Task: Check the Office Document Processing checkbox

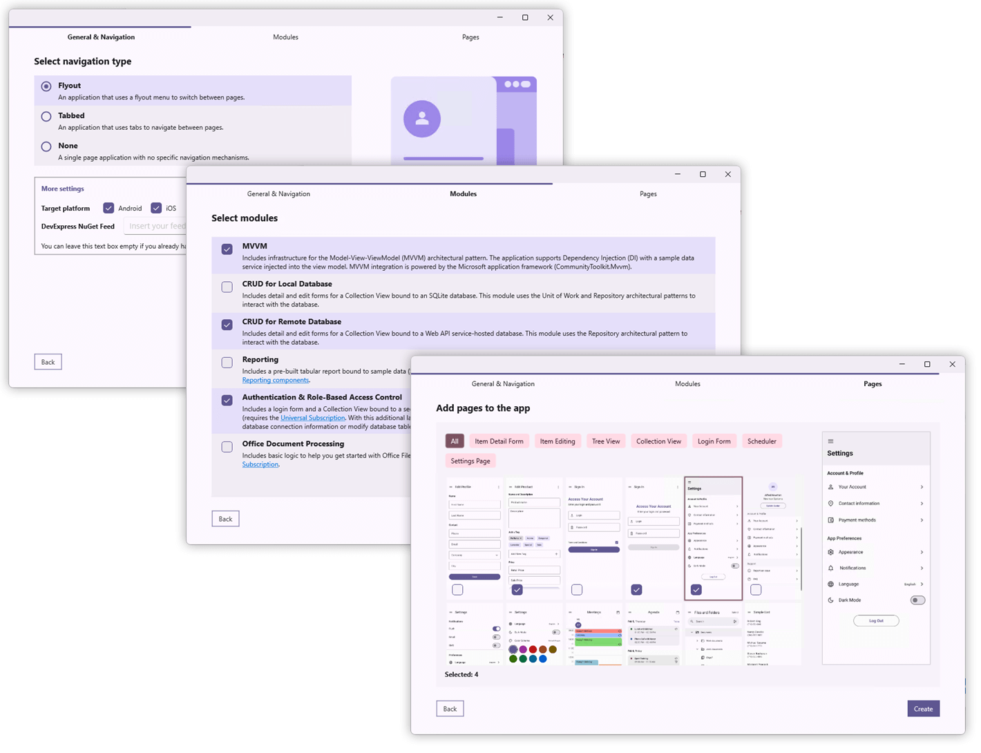Action: click(x=227, y=447)
